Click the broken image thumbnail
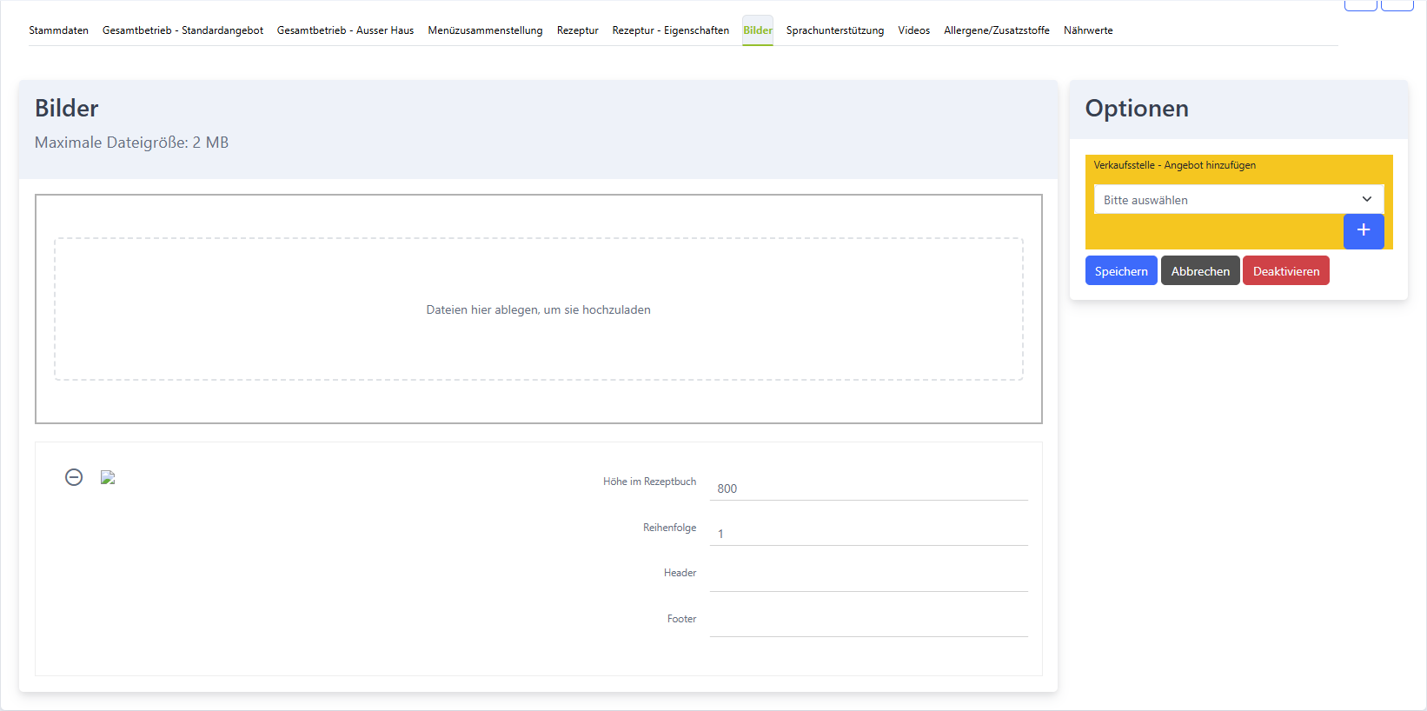The width and height of the screenshot is (1427, 711). (x=108, y=477)
